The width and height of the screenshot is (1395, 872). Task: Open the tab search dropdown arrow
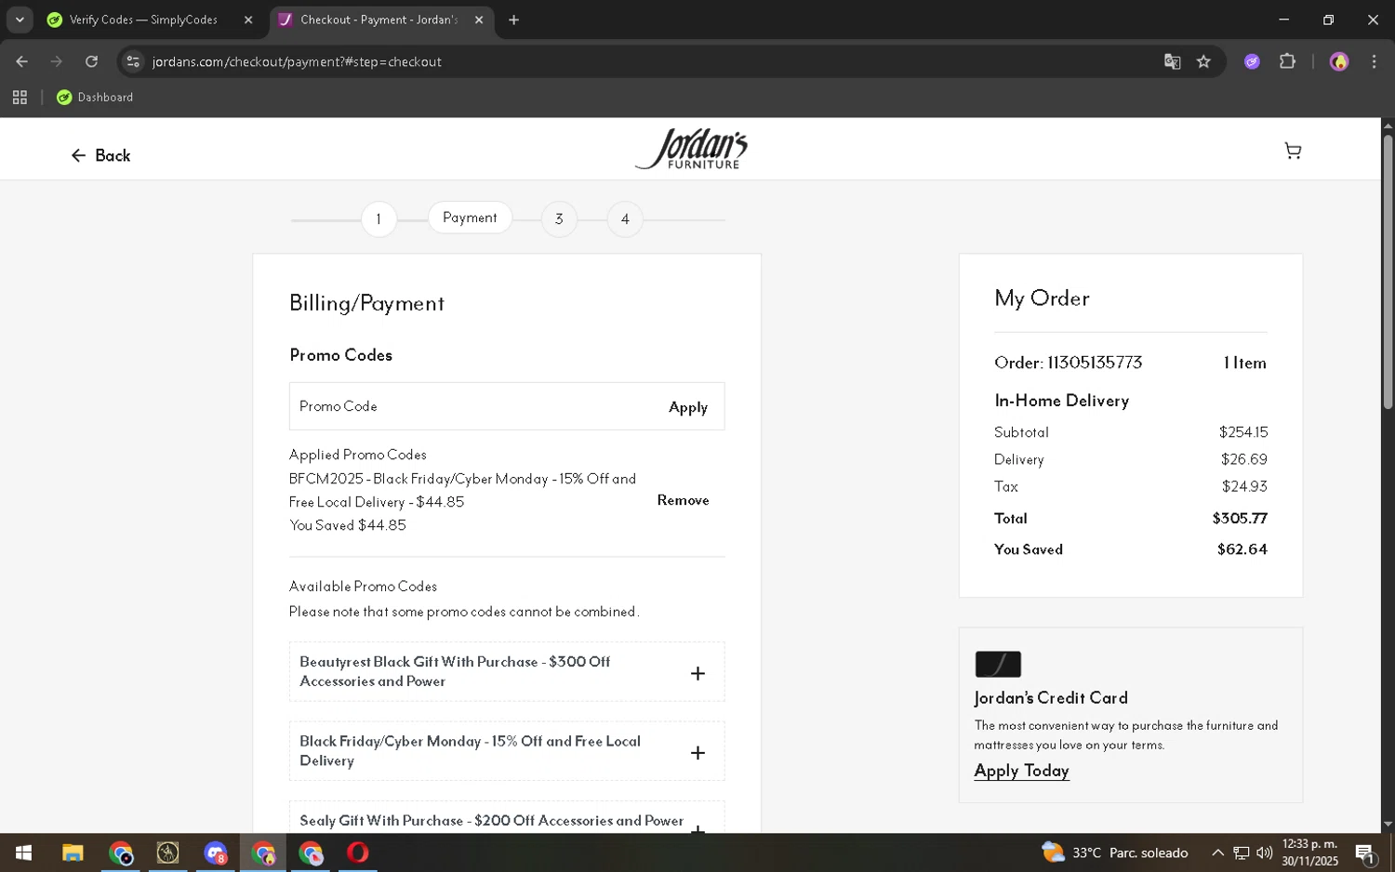[20, 20]
